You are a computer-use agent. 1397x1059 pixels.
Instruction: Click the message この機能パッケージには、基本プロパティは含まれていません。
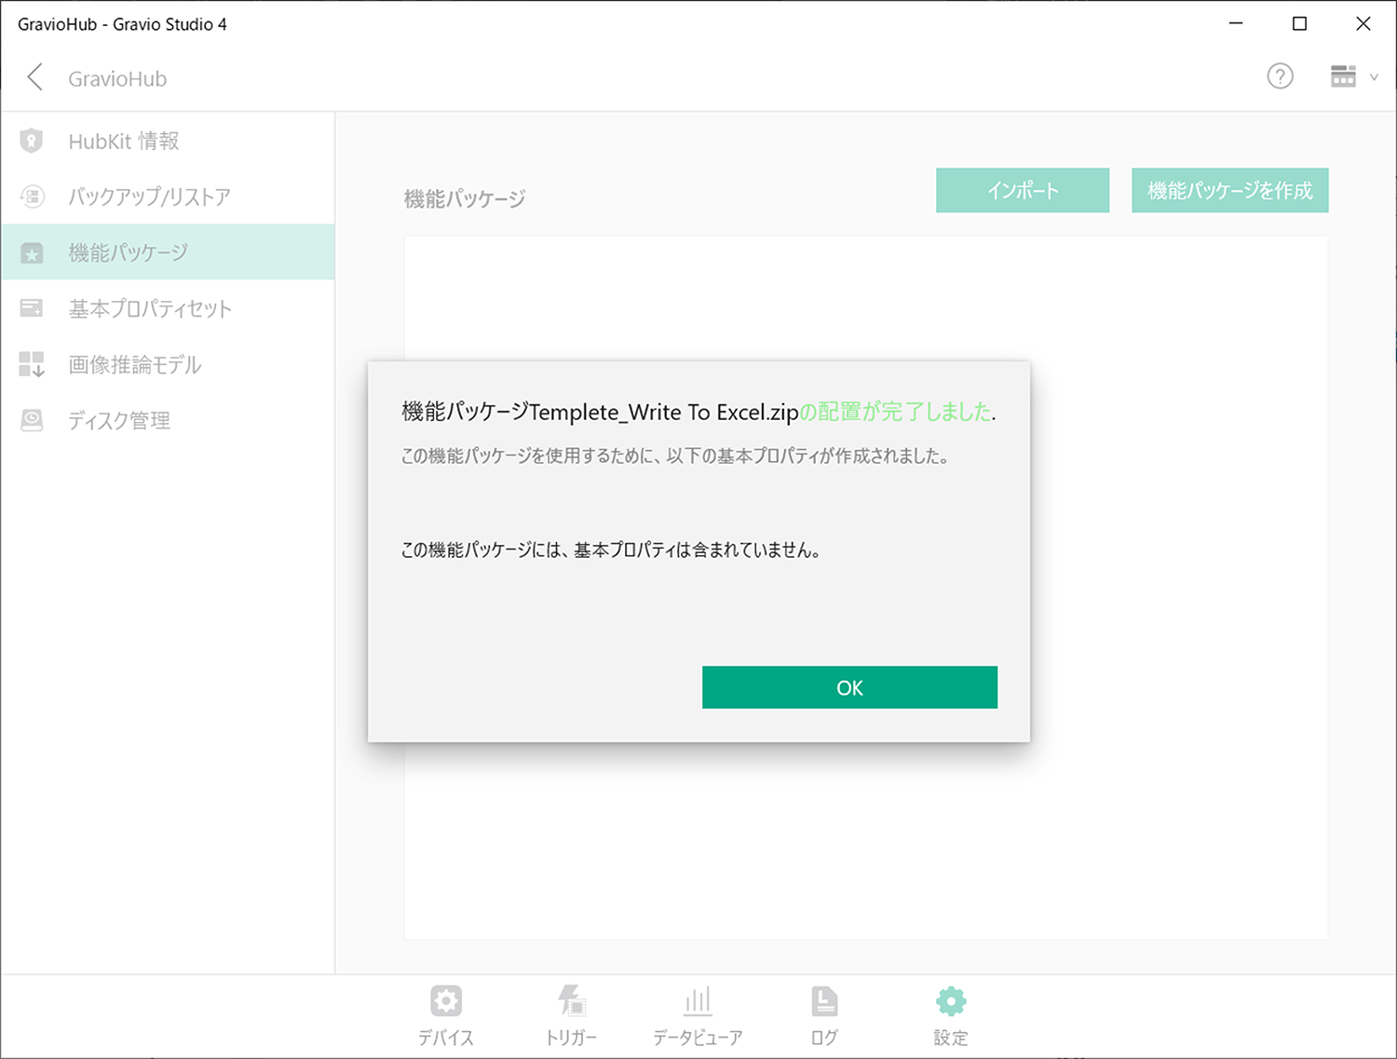[611, 550]
